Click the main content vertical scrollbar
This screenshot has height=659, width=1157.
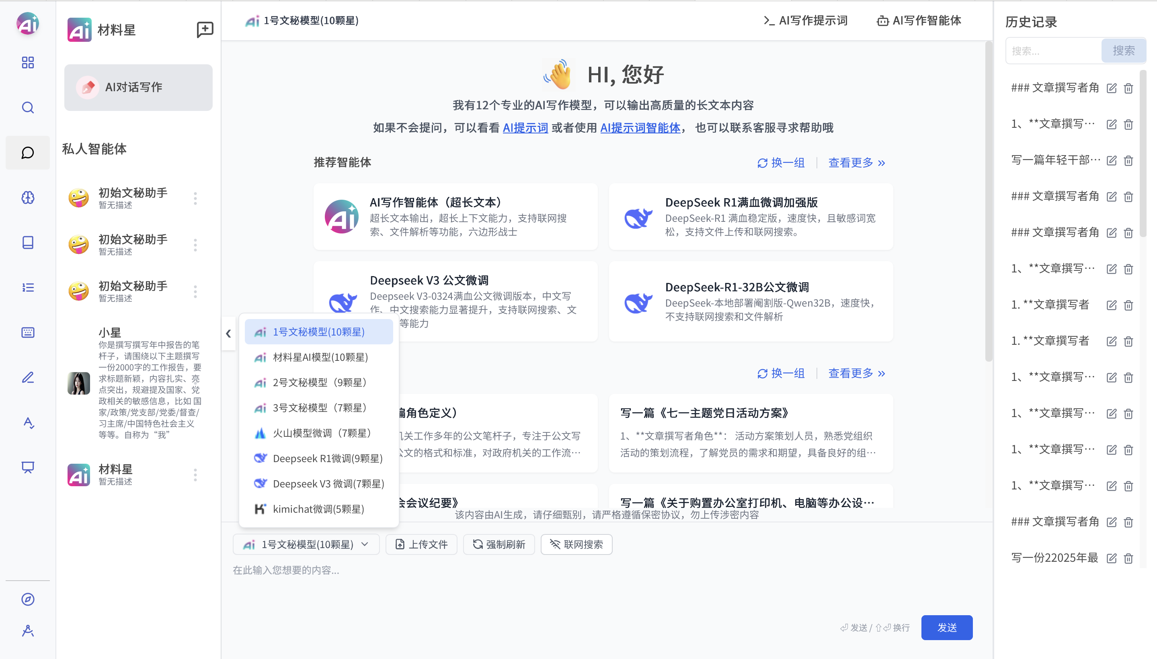[x=989, y=201]
